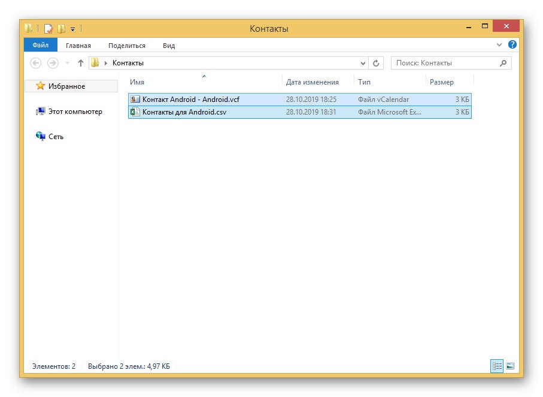This screenshot has height=397, width=543.
Task: Click the Forward navigation arrow
Action: [x=53, y=63]
